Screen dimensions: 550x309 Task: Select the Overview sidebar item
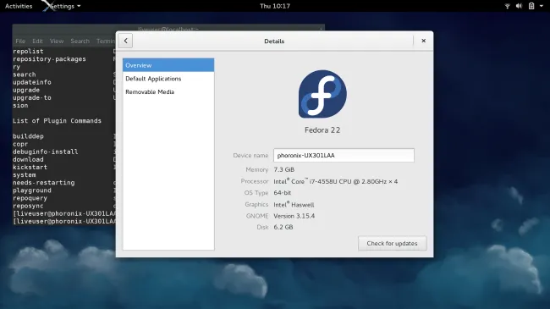point(168,65)
